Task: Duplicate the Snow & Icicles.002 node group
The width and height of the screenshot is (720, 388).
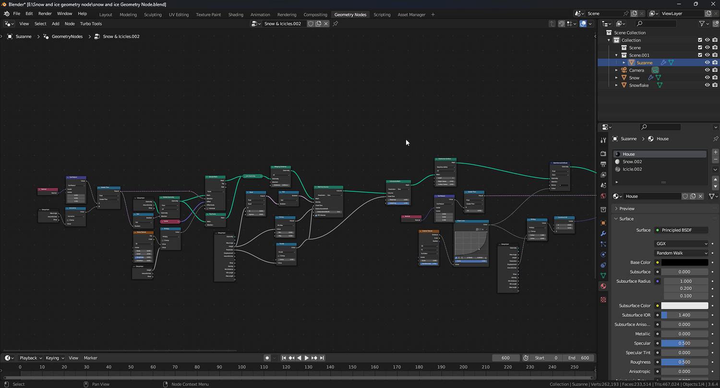Action: click(318, 24)
